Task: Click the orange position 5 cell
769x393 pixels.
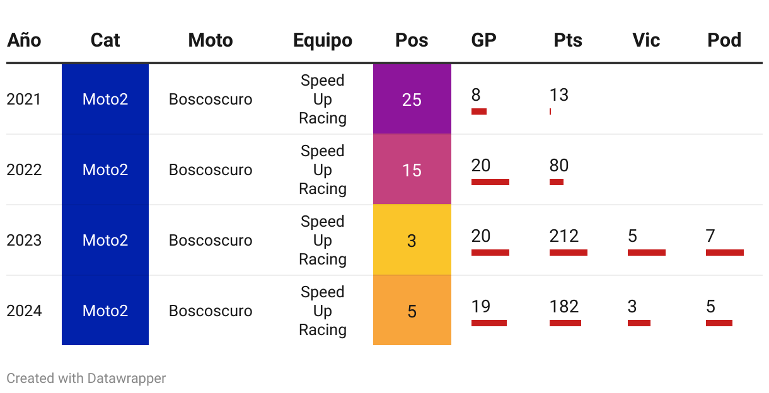Action: tap(412, 310)
